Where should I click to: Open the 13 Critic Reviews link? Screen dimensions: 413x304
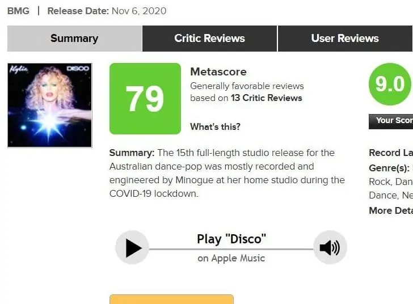(x=267, y=98)
